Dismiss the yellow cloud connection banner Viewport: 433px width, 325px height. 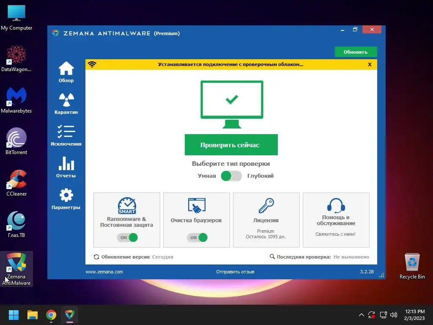[370, 64]
